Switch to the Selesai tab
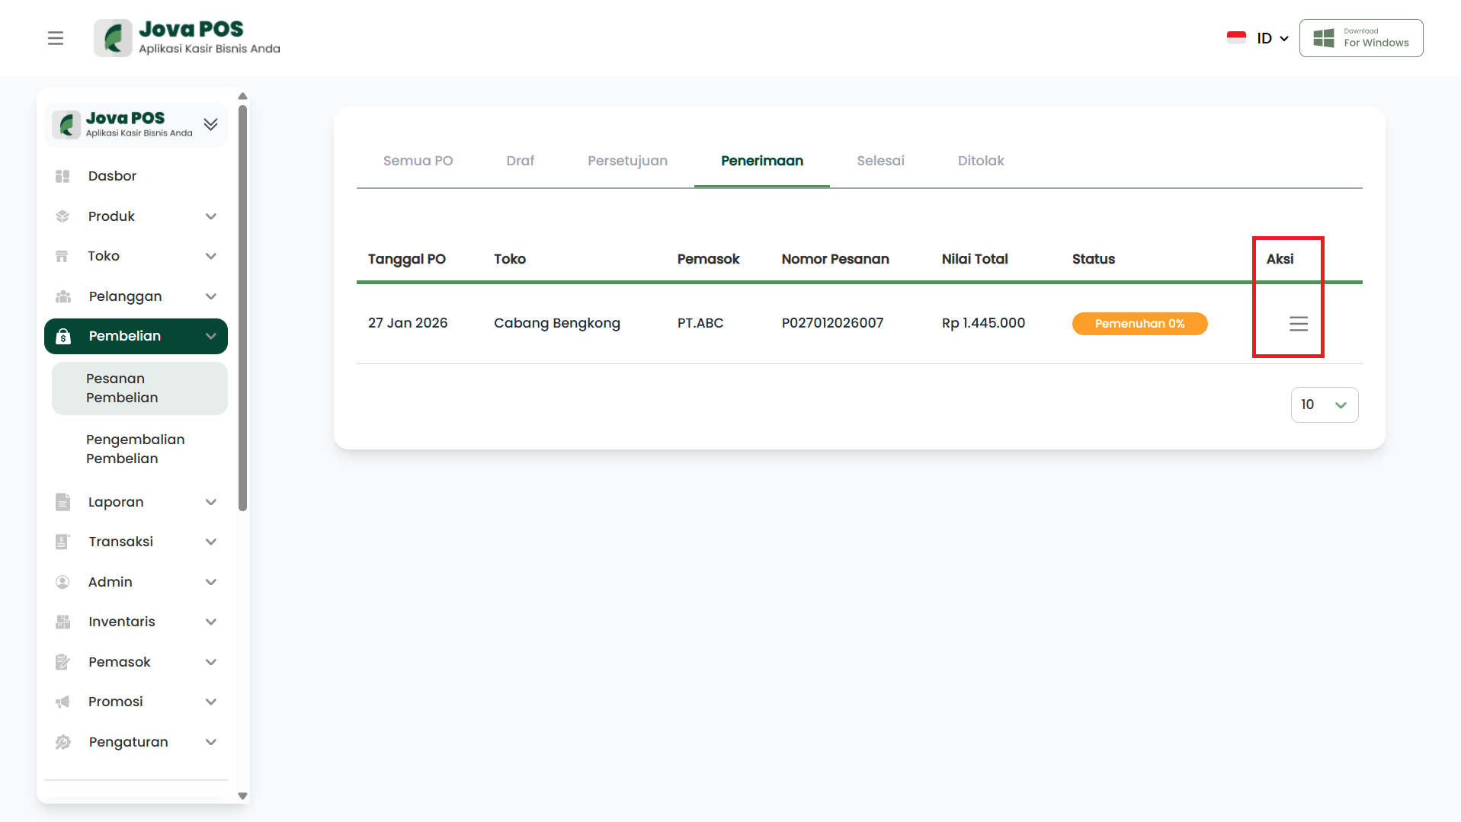The height and width of the screenshot is (822, 1461). coord(880,161)
